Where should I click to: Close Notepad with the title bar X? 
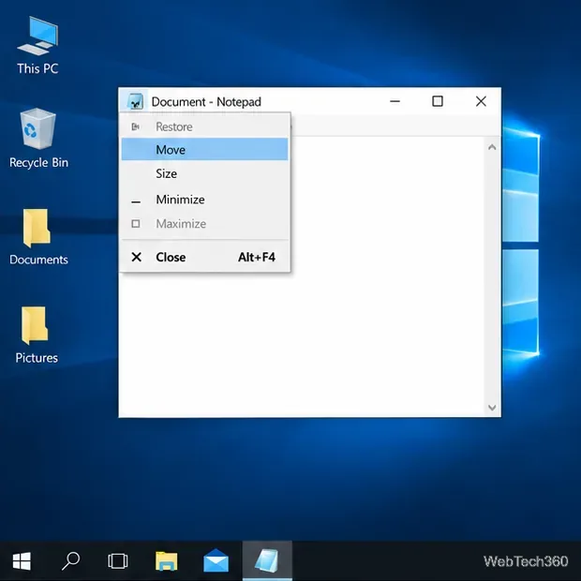(481, 101)
